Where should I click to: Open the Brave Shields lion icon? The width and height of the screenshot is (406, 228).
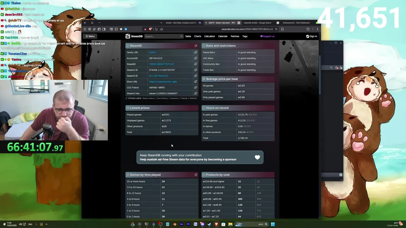coord(150,29)
